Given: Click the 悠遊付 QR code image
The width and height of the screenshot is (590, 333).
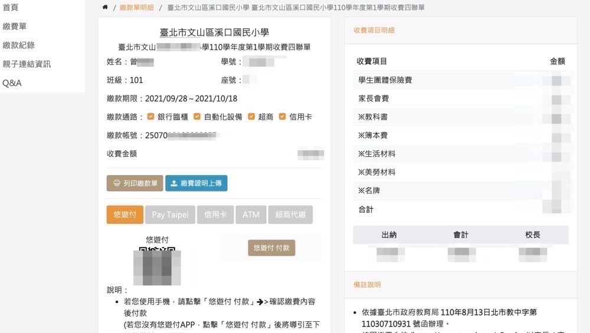Looking at the screenshot, I should pyautogui.click(x=158, y=266).
